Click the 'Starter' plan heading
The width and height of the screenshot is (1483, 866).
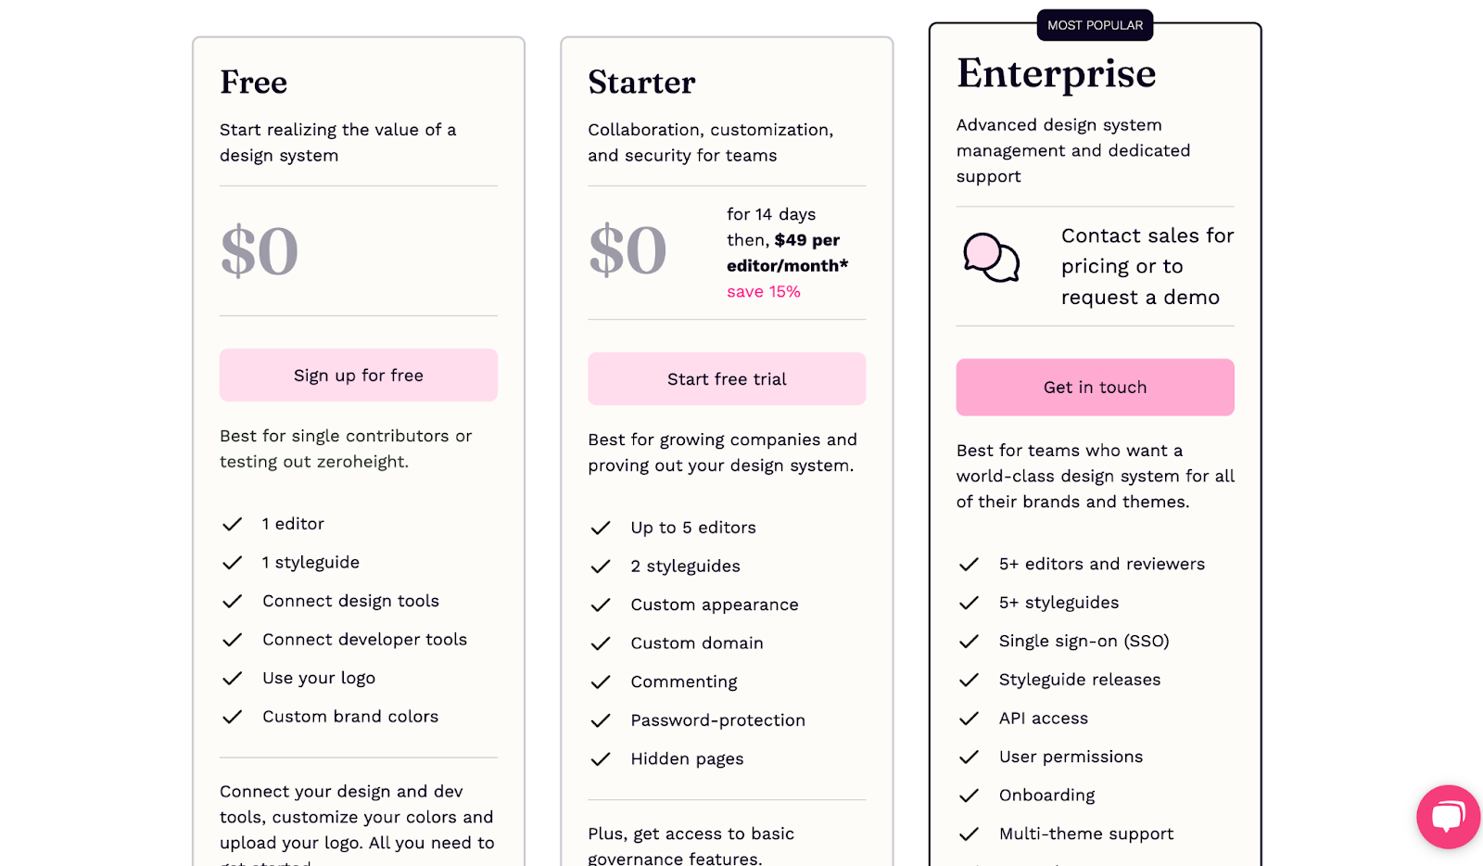(641, 83)
